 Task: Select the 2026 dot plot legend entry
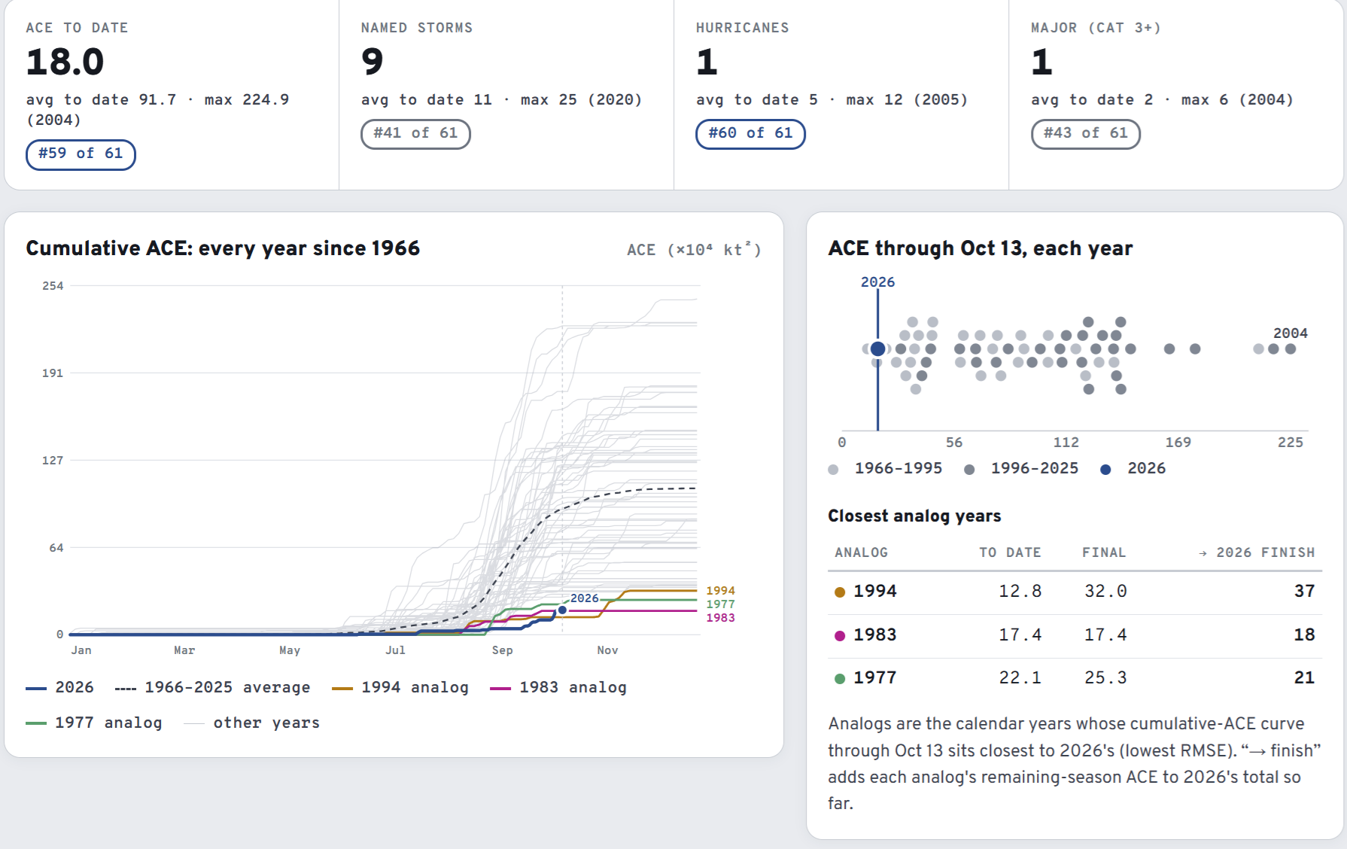click(x=1133, y=469)
